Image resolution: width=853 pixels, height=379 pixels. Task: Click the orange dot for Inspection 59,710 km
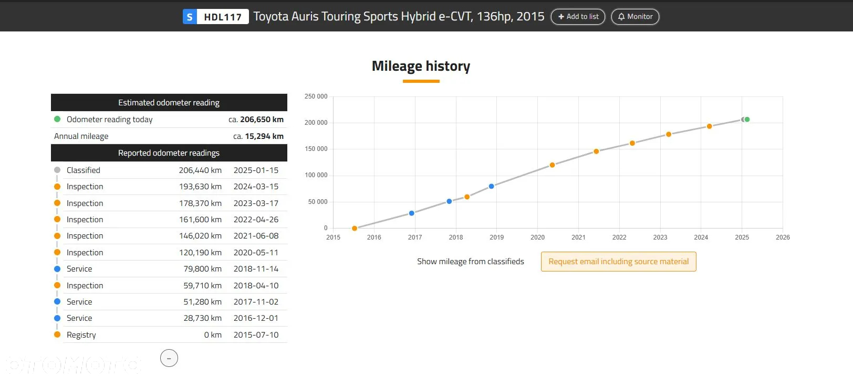(x=57, y=285)
